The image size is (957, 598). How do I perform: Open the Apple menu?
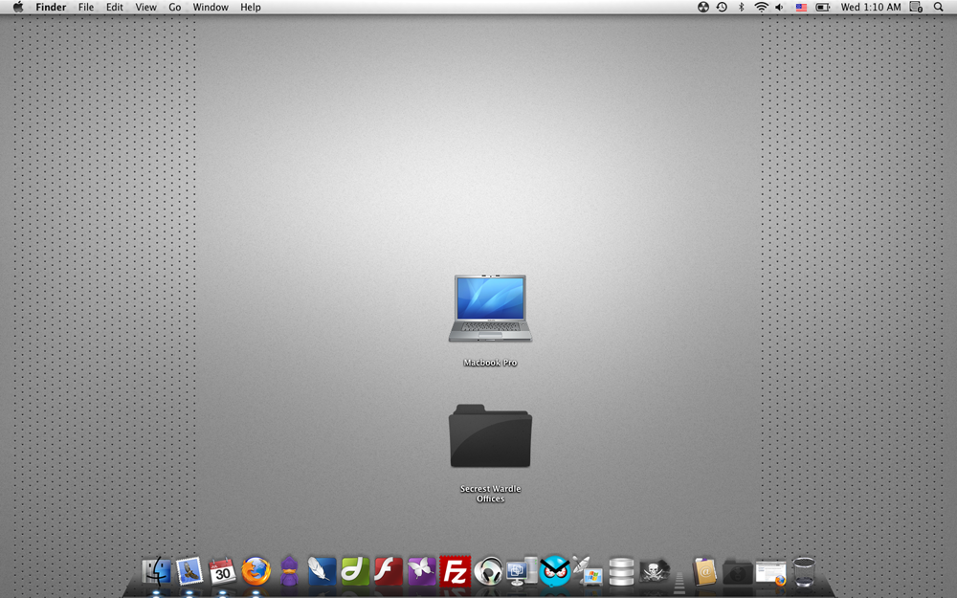[16, 7]
